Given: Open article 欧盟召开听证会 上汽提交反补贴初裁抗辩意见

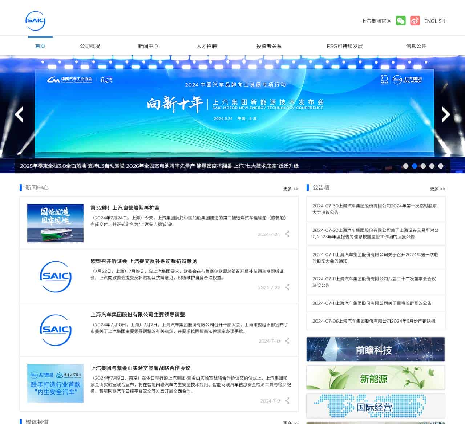Looking at the screenshot, I should pos(144,261).
